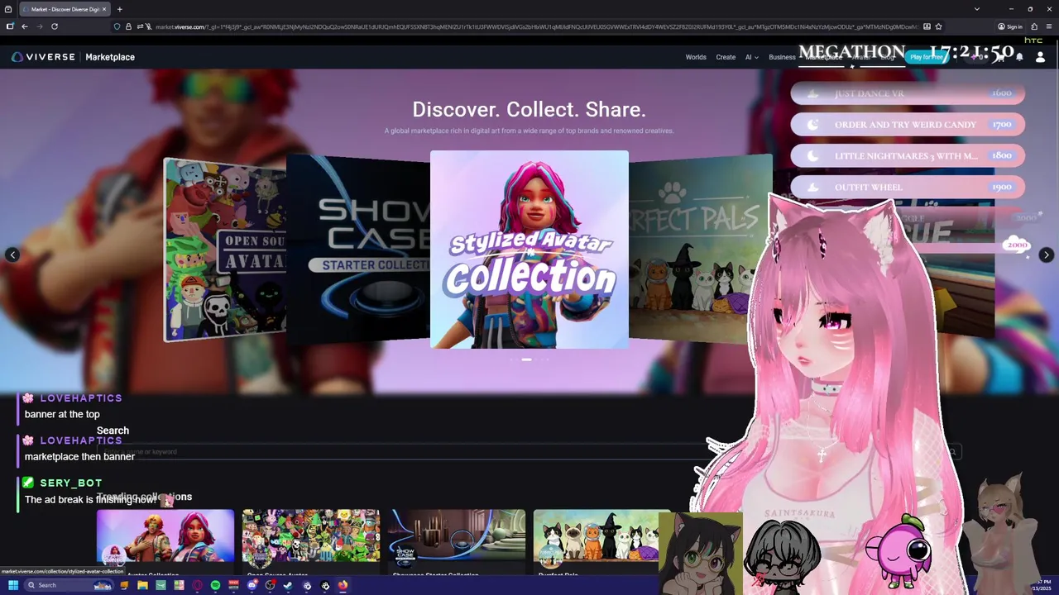Open the Windows Start button
The height and width of the screenshot is (595, 1059).
coord(13,585)
